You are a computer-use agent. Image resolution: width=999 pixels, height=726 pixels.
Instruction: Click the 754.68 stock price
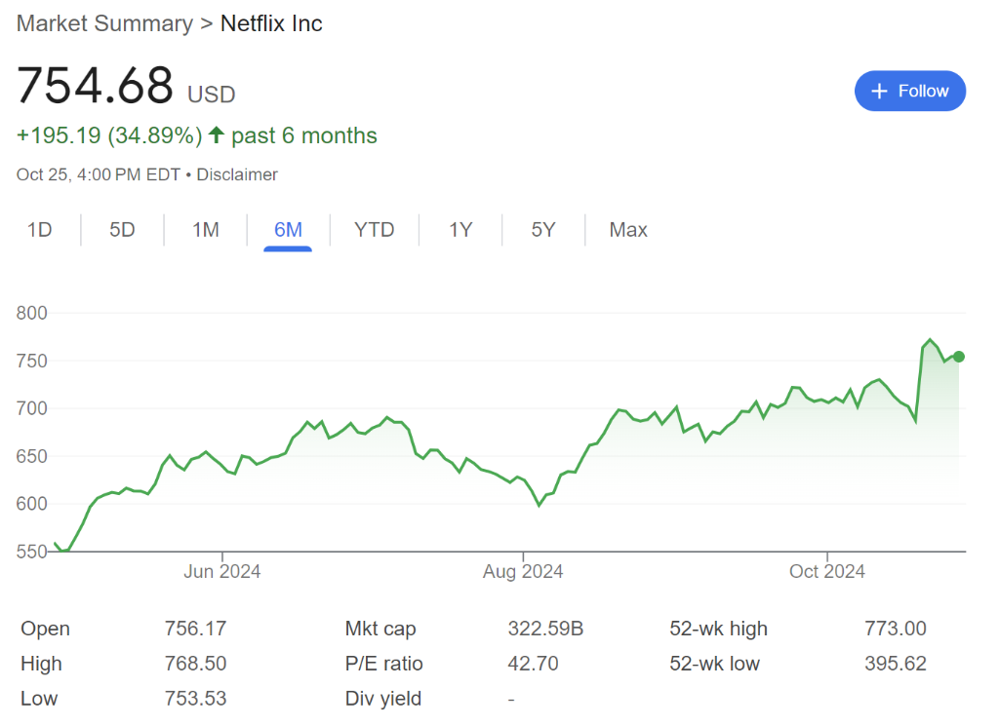pyautogui.click(x=96, y=86)
